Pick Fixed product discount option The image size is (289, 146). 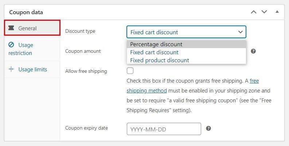coord(160,60)
